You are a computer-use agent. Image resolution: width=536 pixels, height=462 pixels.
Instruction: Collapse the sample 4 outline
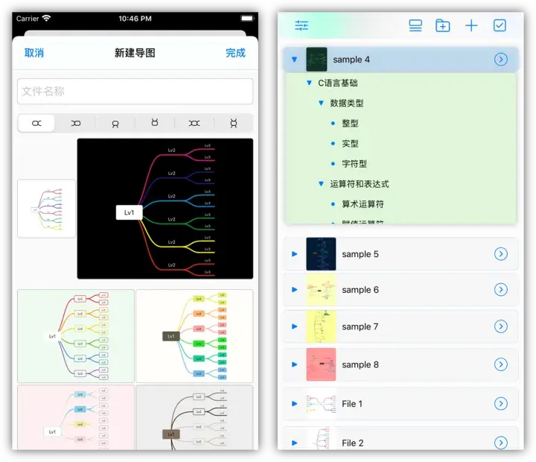[x=294, y=60]
